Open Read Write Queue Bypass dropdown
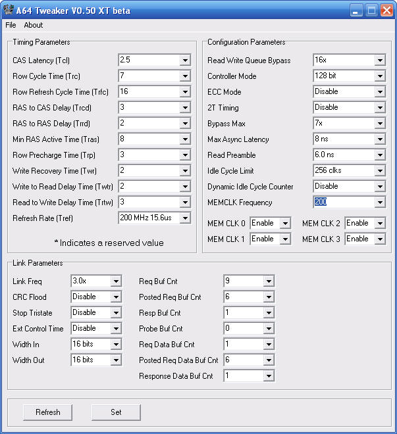The width and height of the screenshot is (397, 434). [x=380, y=60]
